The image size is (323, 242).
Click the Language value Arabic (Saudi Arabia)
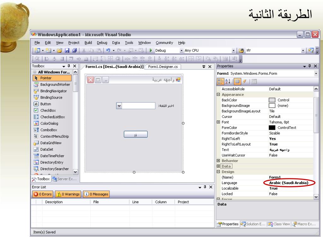coord(289,183)
